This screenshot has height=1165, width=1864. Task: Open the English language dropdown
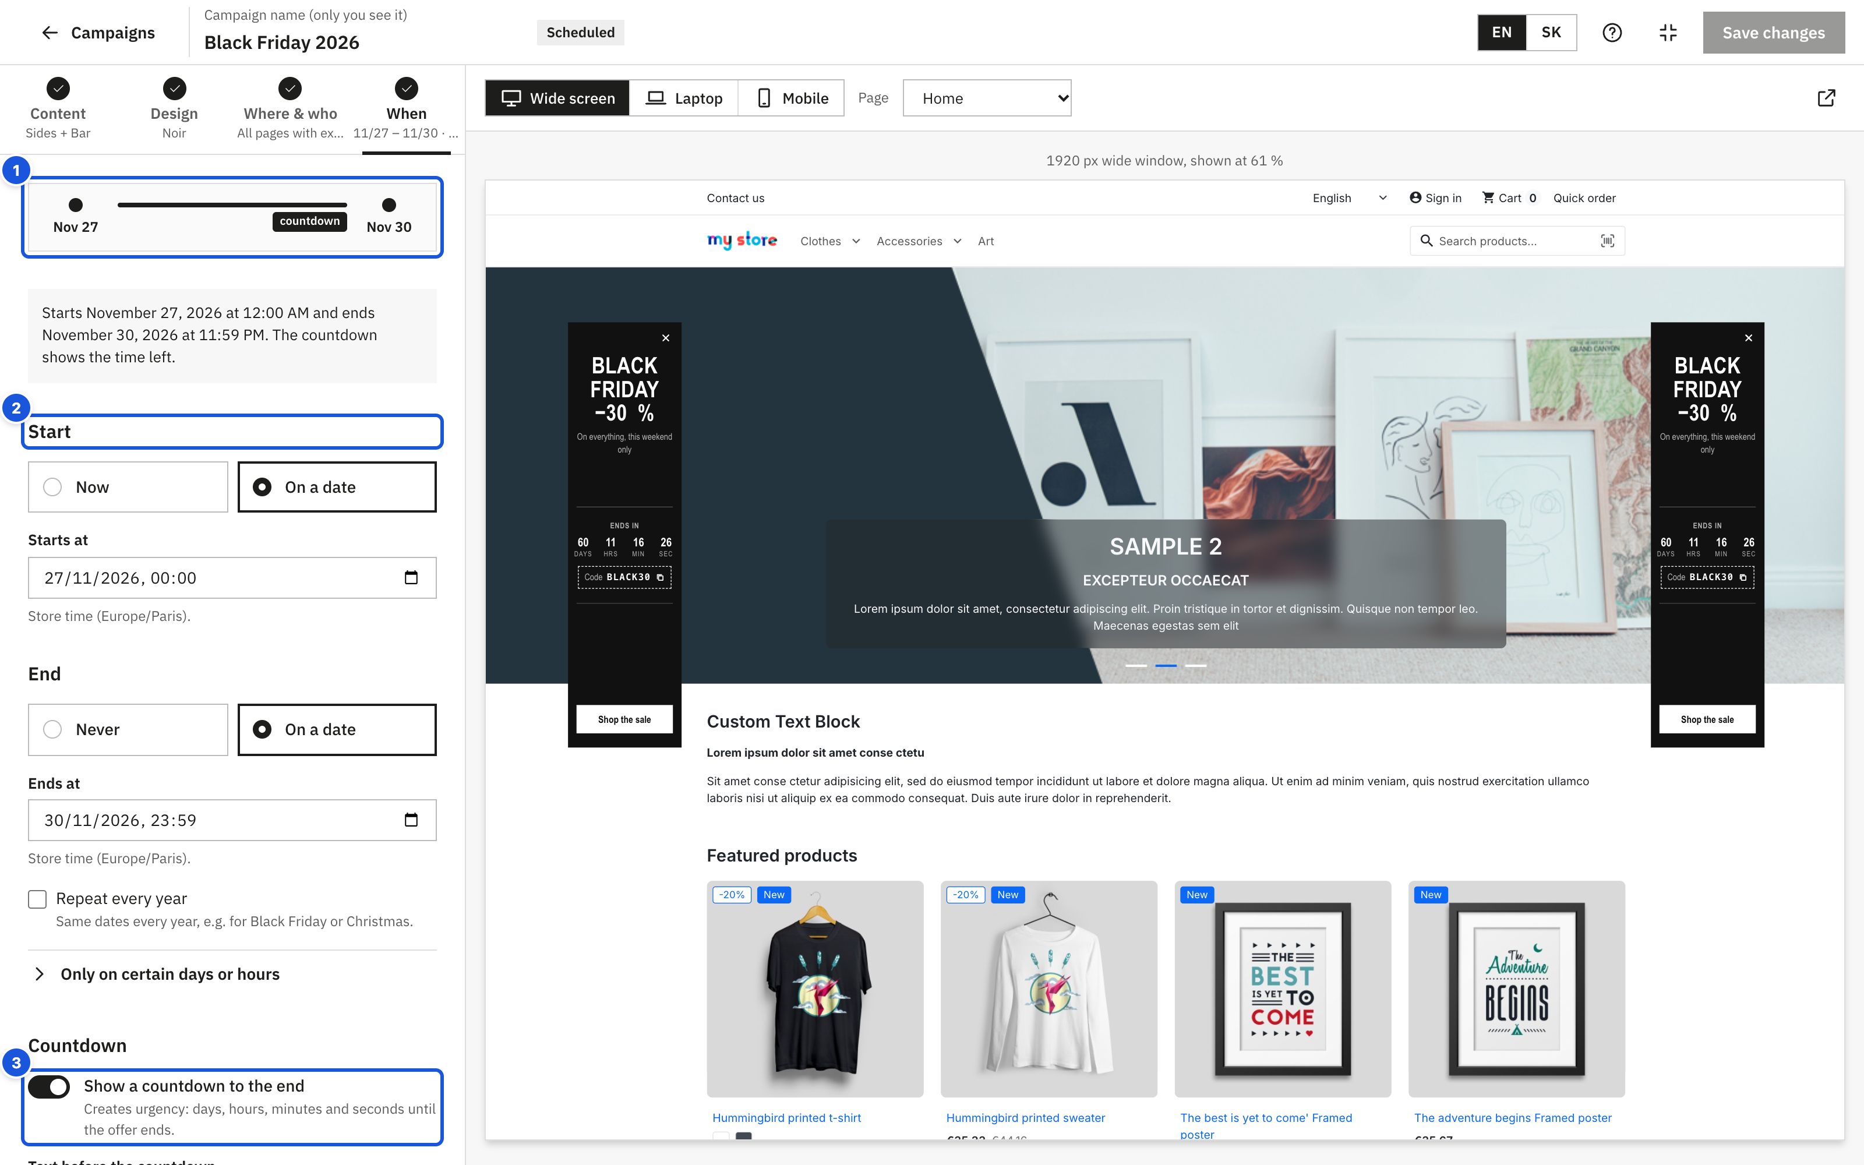(1350, 198)
